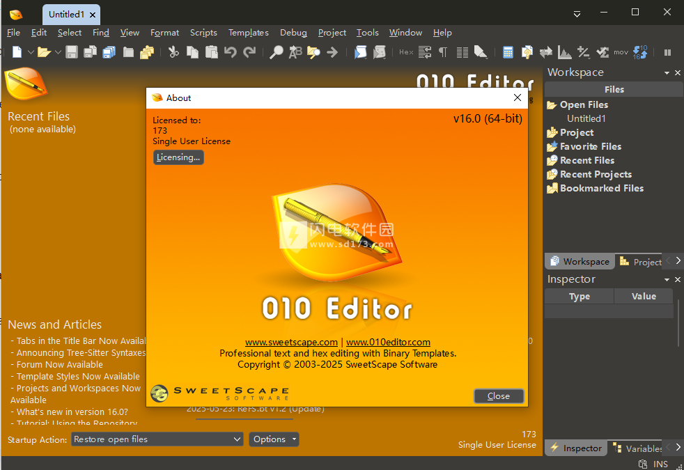The width and height of the screenshot is (684, 470).
Task: Select Bookmarked Files in Workspace
Action: [x=602, y=189]
